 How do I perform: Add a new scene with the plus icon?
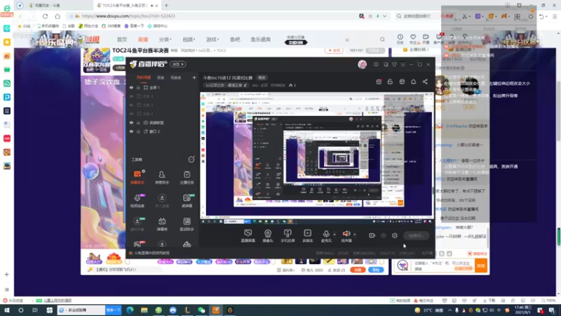coord(194,77)
